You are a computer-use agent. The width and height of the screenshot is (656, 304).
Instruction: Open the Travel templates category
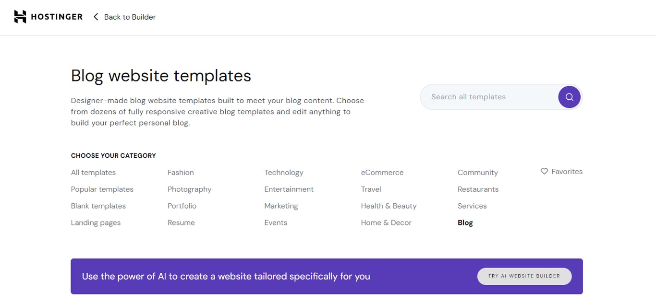point(370,189)
